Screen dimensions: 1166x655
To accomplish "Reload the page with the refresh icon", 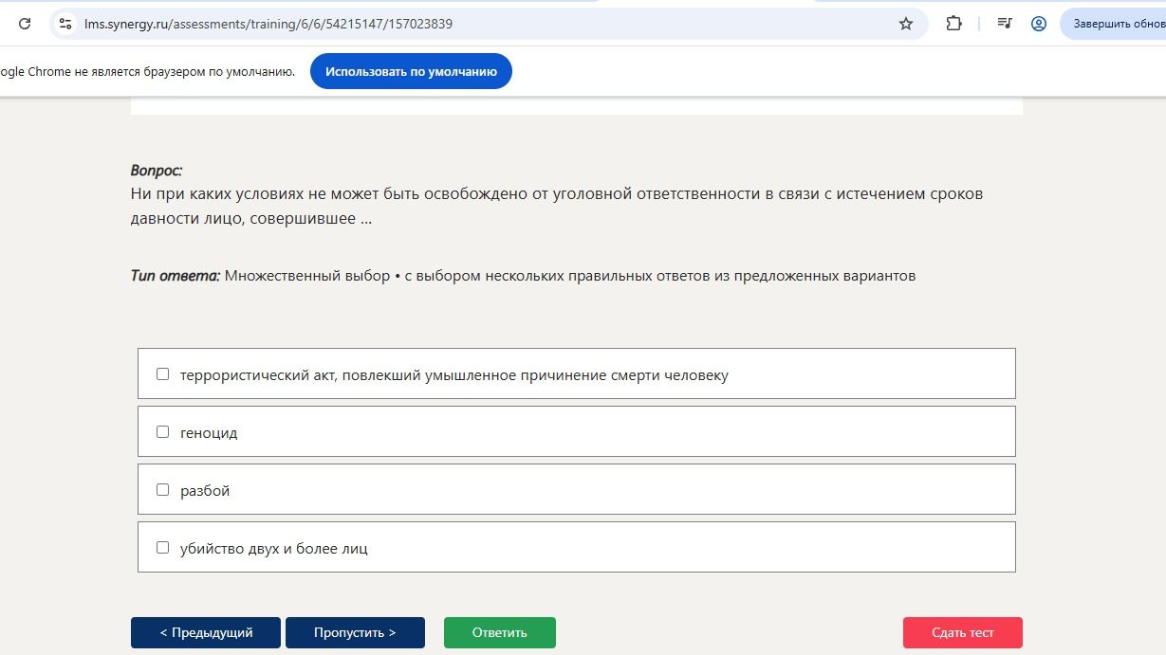I will (x=25, y=24).
